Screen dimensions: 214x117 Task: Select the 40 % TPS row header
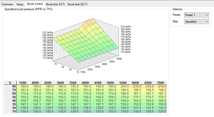point(10,100)
